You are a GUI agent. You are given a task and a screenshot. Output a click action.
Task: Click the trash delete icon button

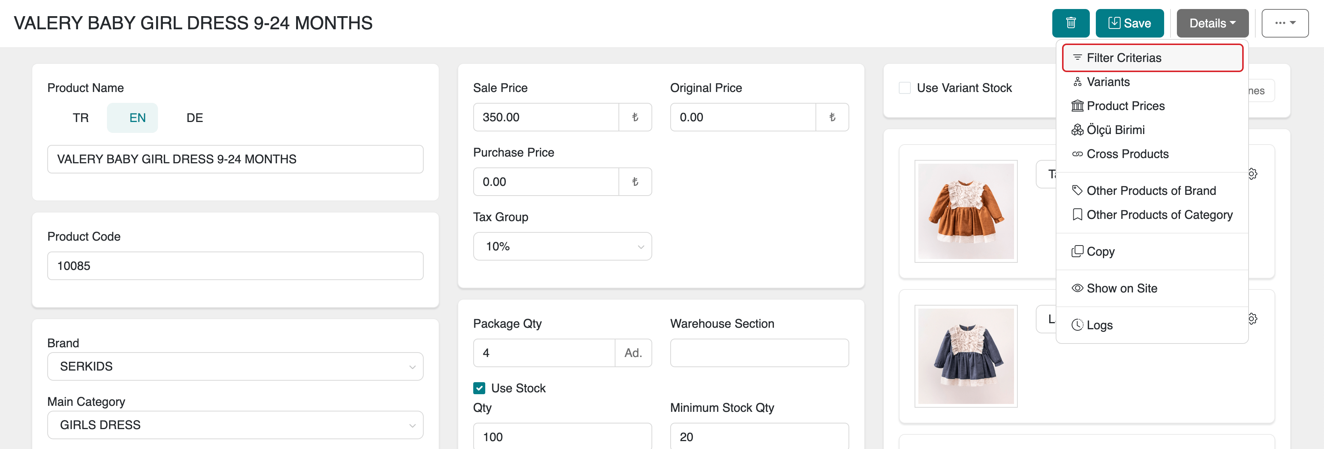point(1071,23)
